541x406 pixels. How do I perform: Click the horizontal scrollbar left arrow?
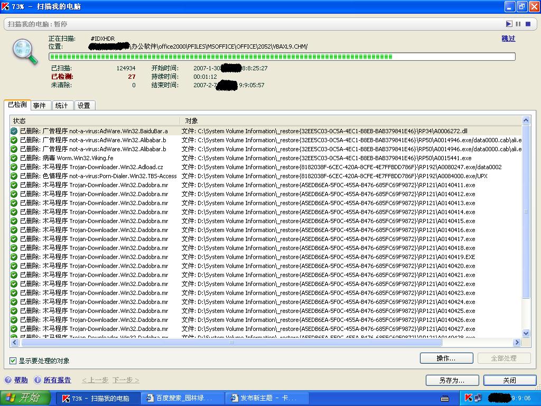[14, 342]
